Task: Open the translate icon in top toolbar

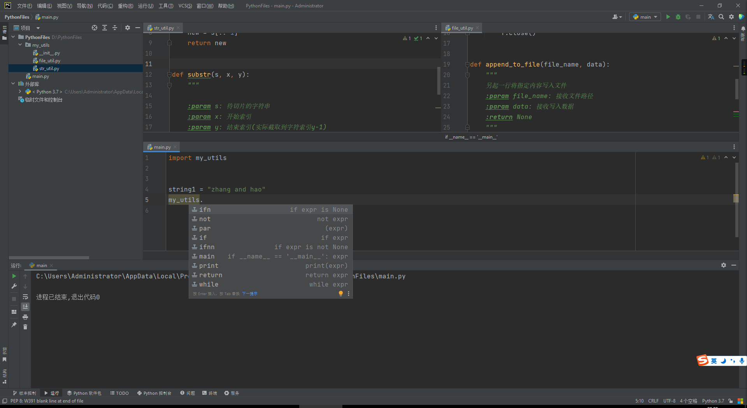Action: click(711, 17)
